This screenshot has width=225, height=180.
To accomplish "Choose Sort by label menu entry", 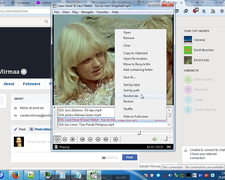I will coord(132,85).
